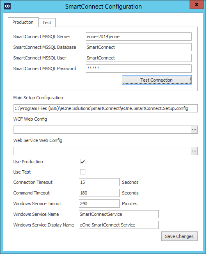Click the Connection Timeout value field
The width and height of the screenshot is (206, 254).
pos(99,182)
